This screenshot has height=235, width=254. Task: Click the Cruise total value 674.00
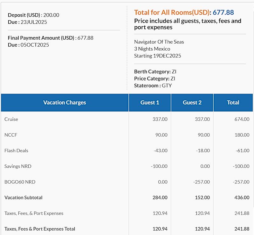[x=242, y=119]
